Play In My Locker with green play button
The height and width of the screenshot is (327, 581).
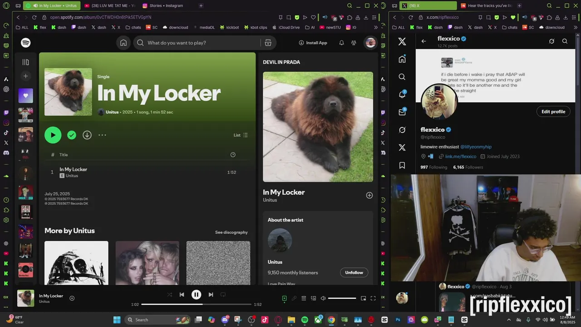(x=53, y=135)
